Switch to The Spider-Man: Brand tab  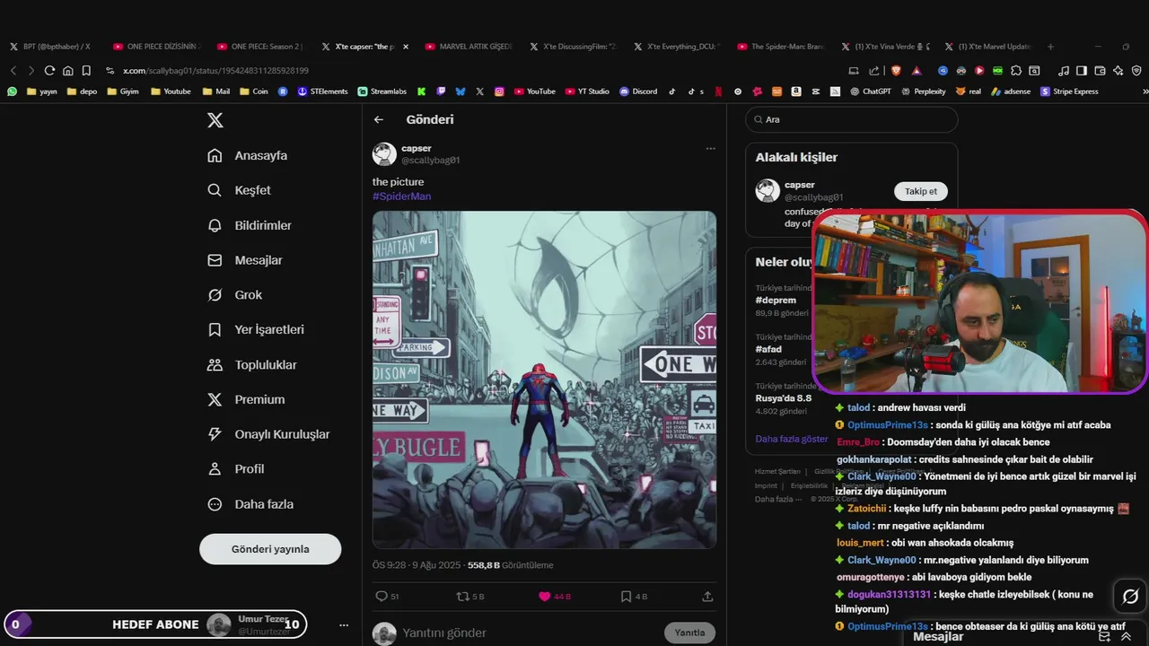pos(779,47)
